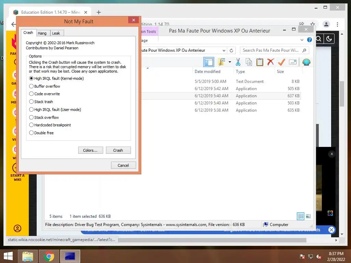Viewport: 351px width, 263px height.
Task: Open the Chrome profile avatar
Action: click(326, 24)
